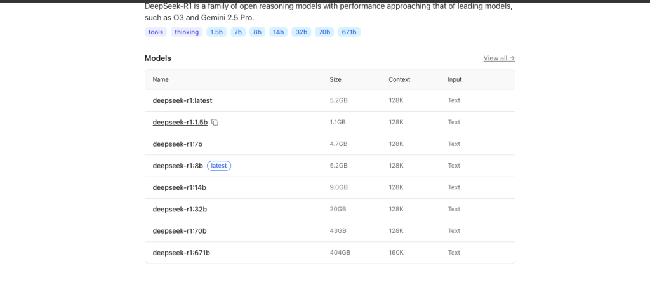Pick the 70b size tag
This screenshot has width=650, height=287.
click(x=324, y=32)
